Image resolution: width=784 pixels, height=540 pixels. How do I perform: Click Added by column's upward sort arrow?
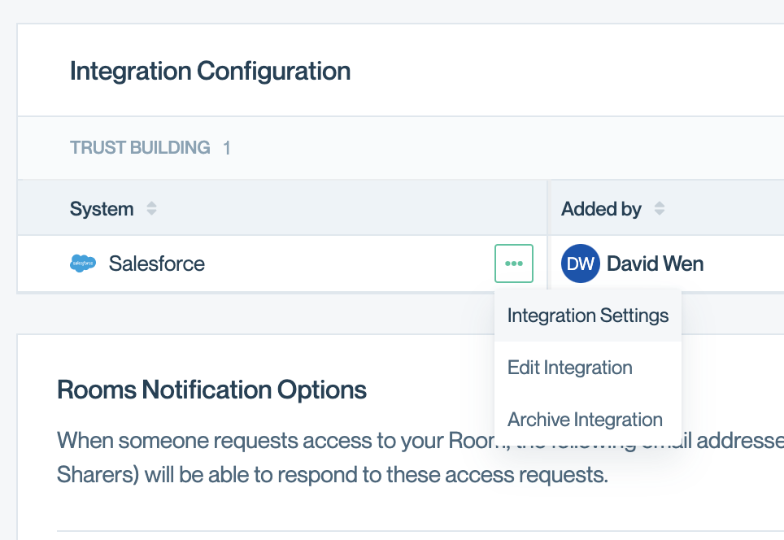point(659,204)
